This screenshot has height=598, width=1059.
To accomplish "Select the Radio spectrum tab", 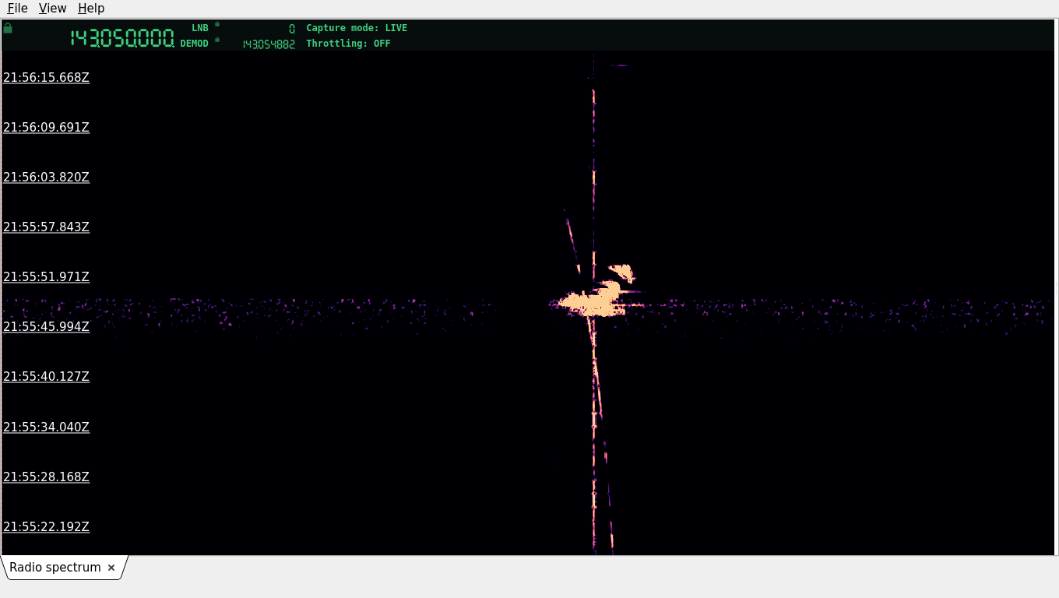I will (55, 568).
